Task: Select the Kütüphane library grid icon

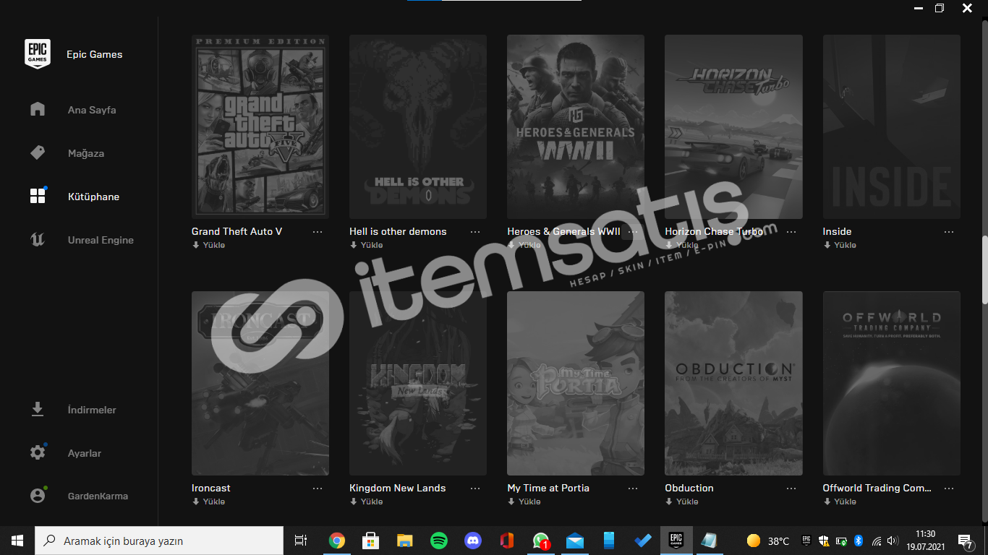Action: click(38, 196)
